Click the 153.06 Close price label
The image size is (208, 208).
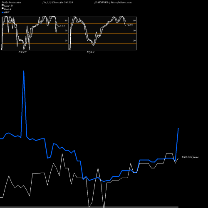[190, 157]
